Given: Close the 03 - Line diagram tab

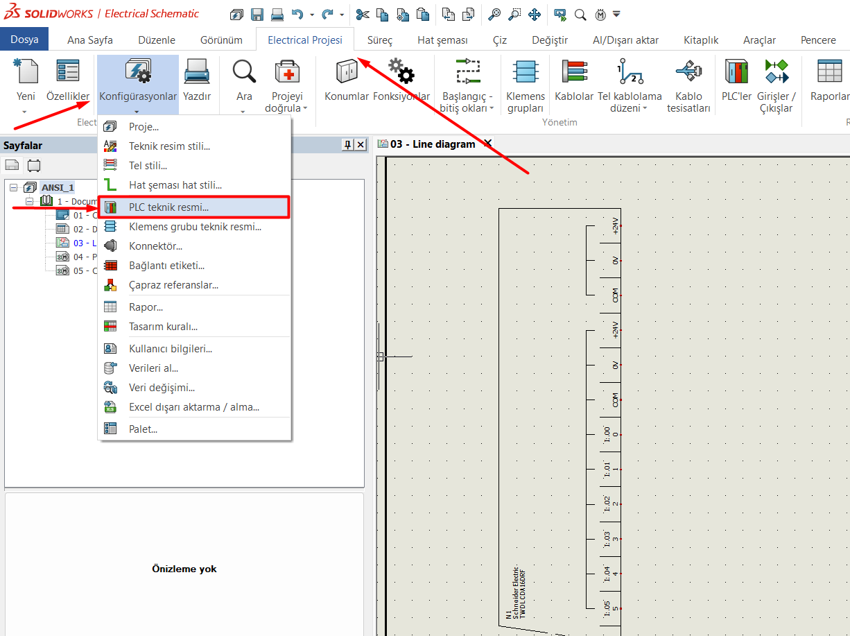Looking at the screenshot, I should click(x=487, y=144).
